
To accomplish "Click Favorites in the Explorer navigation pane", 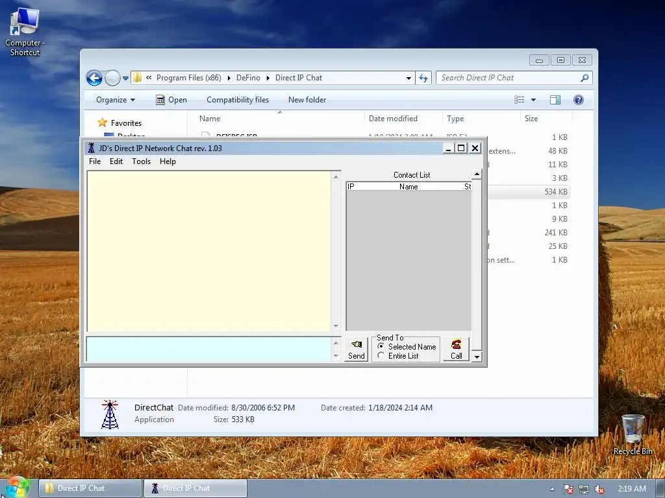I will 126,123.
